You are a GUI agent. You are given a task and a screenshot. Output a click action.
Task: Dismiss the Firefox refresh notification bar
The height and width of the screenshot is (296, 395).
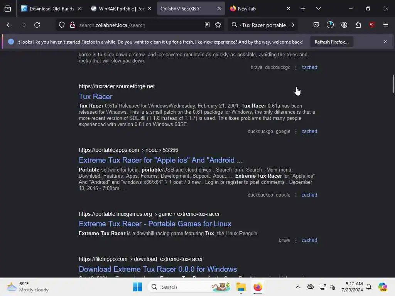(385, 42)
